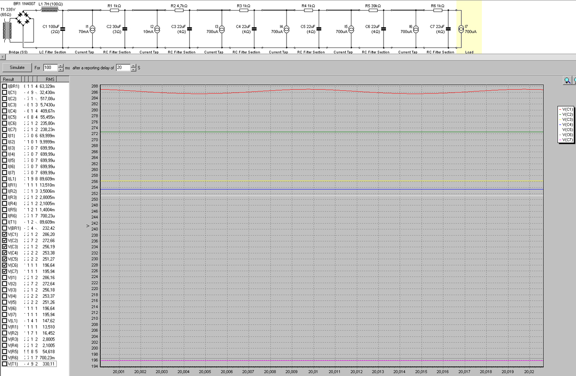
Task: Select capacitor C1 100uF in schematic
Action: tap(62, 29)
